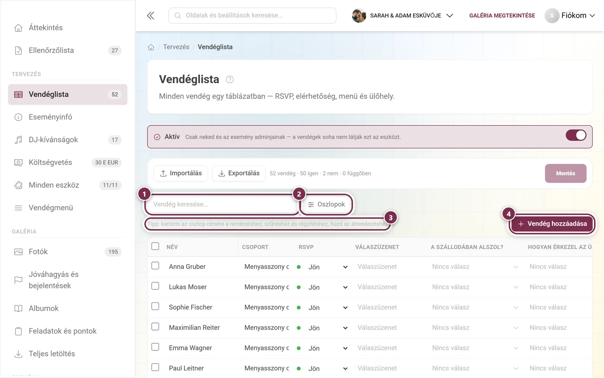Click the Feladatok és pontok clipboard icon

[18, 331]
